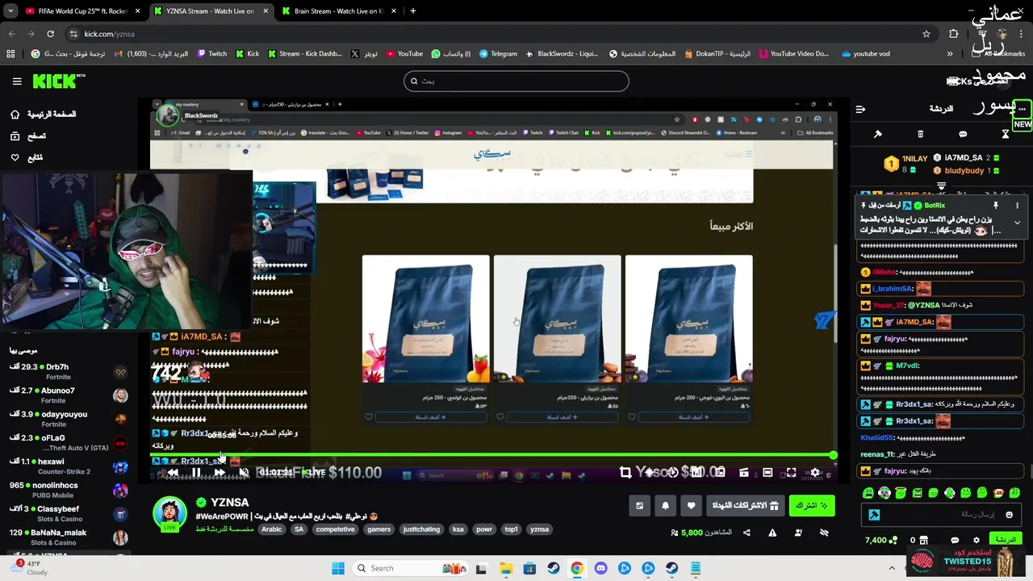Viewport: 1033px width, 581px height.
Task: Open the YZNSA channel avatar
Action: click(169, 514)
